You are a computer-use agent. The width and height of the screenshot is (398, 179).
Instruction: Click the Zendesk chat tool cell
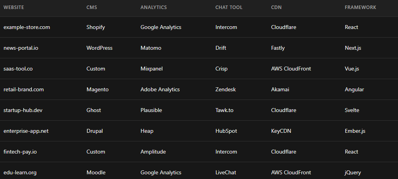coord(226,90)
